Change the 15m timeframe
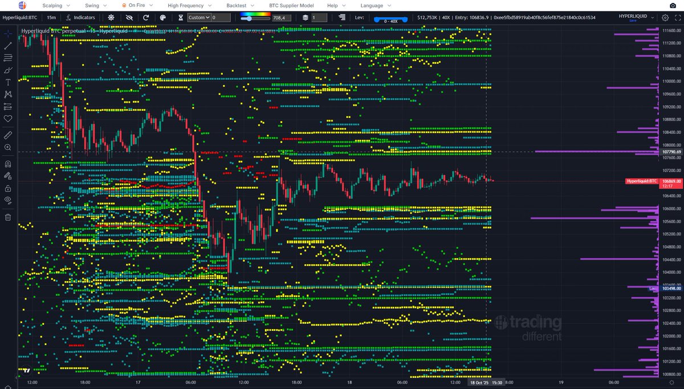This screenshot has height=389, width=684. [x=51, y=18]
